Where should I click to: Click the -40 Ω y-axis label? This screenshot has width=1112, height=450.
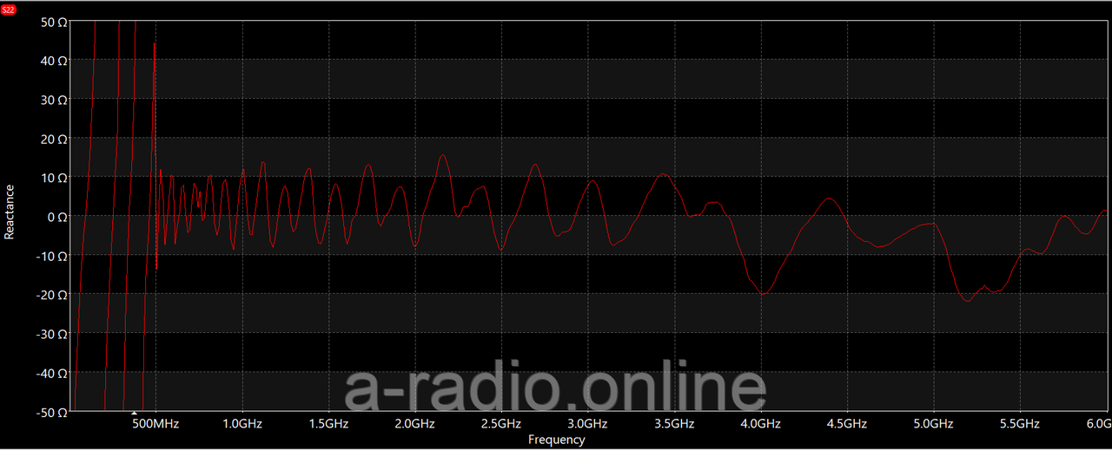52,373
